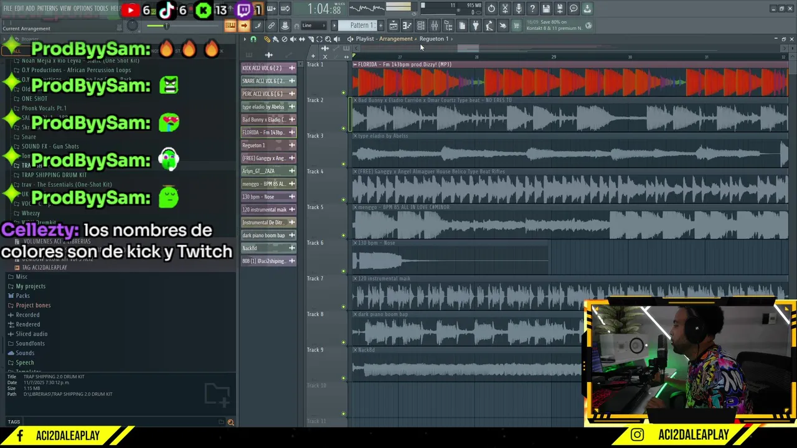The image size is (797, 448).
Task: Open the plugin picker plug icon
Action: click(476, 26)
